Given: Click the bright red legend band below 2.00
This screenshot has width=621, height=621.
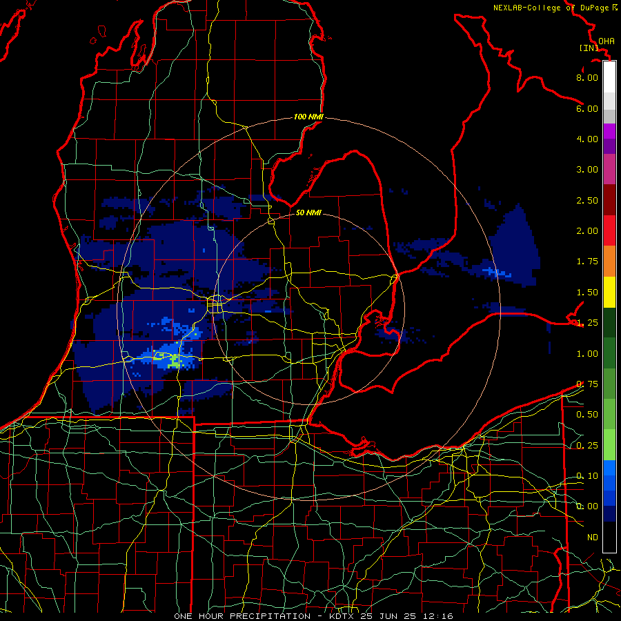Looking at the screenshot, I should tap(609, 230).
